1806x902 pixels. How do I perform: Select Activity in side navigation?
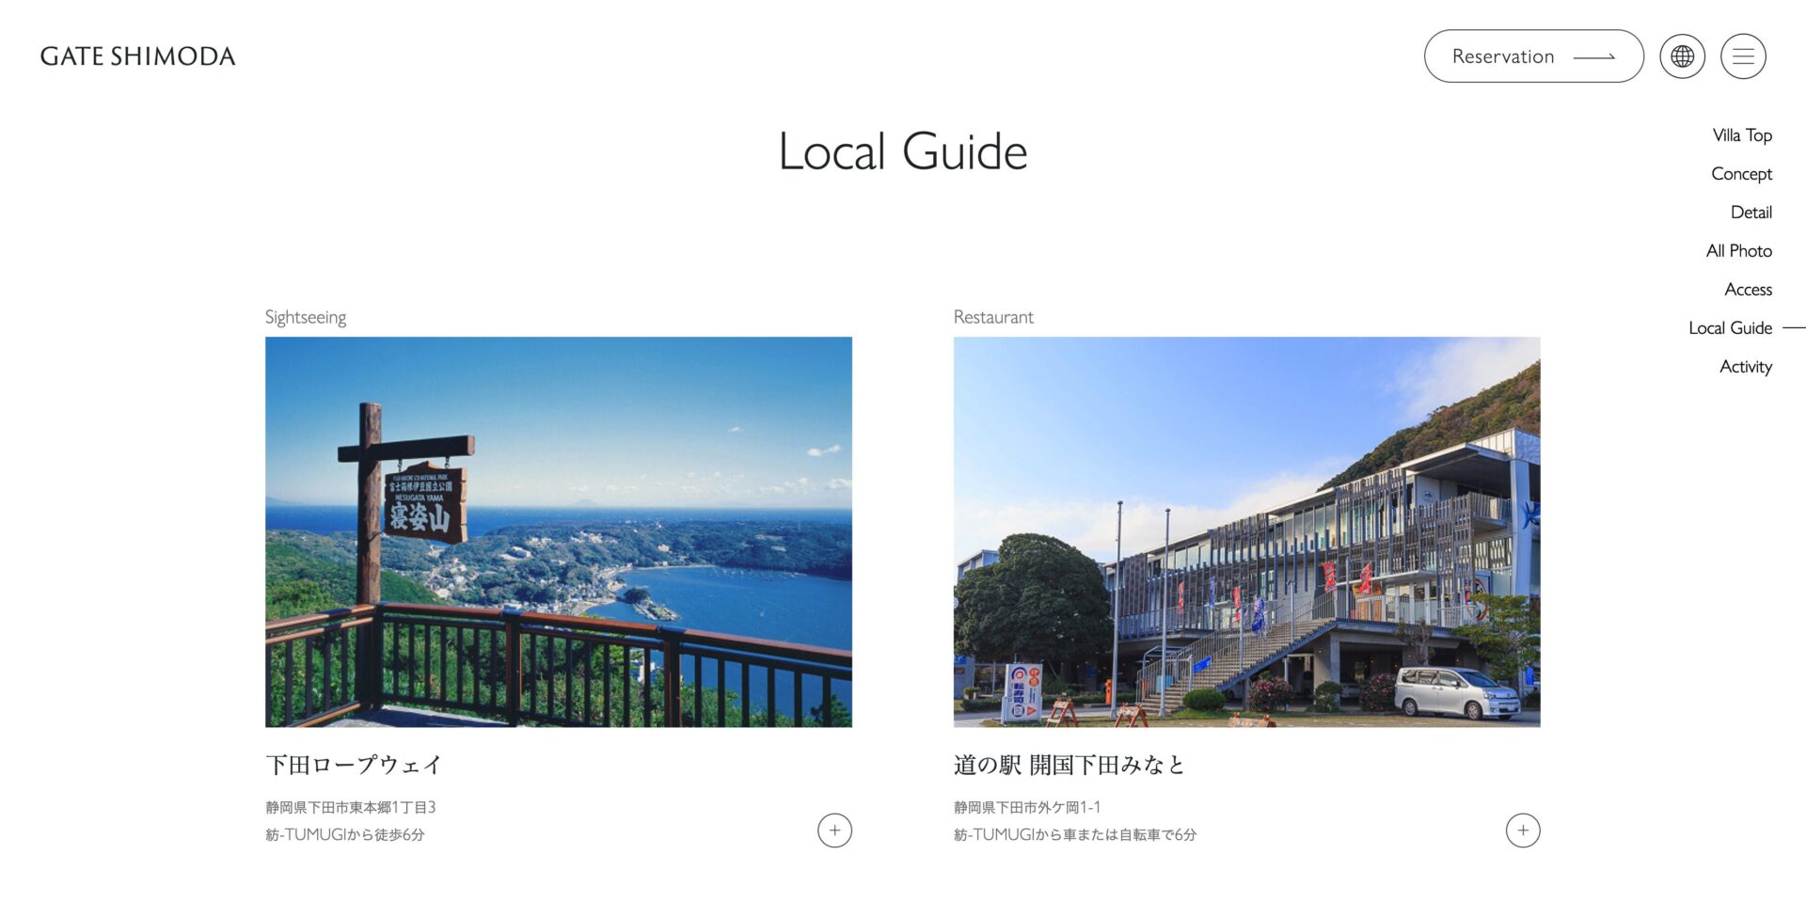[x=1746, y=367]
